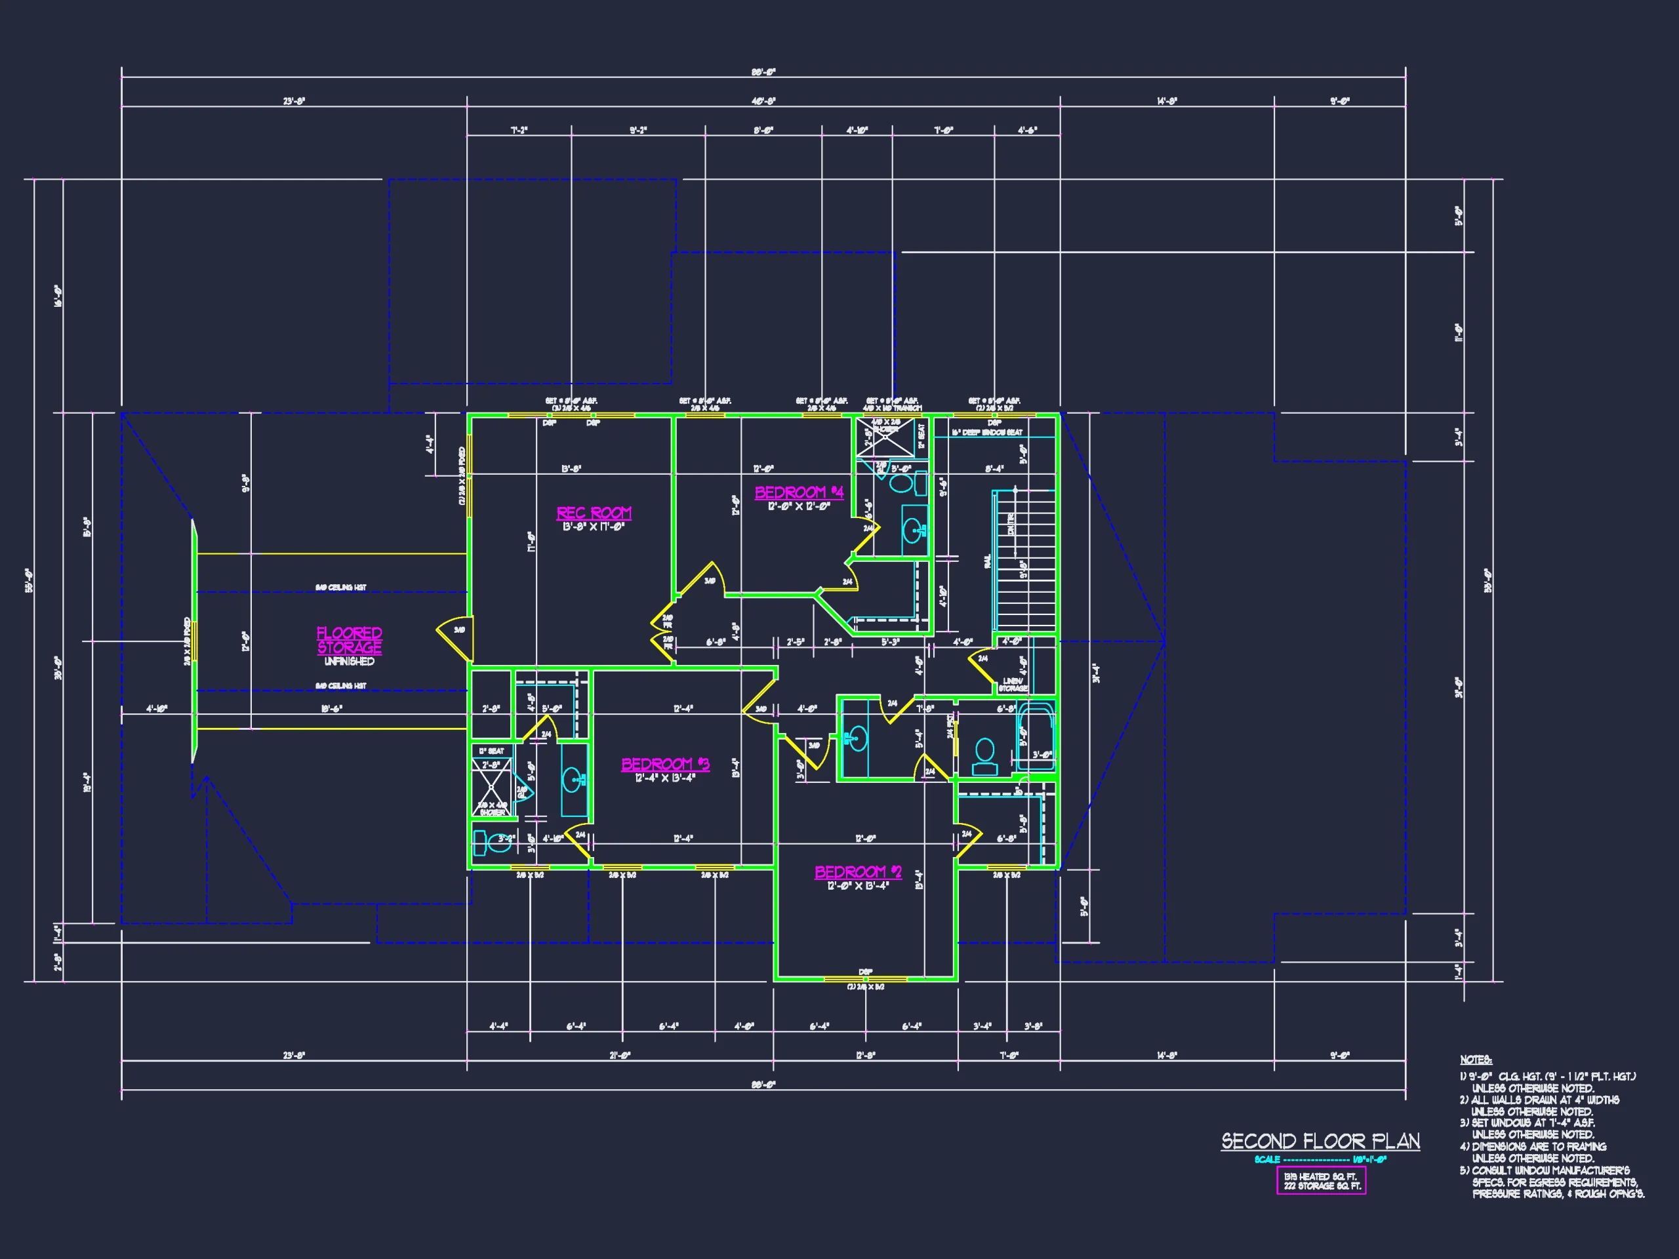Select the BEDROOM #2 label
Screen dimensions: 1679x1259
click(x=858, y=872)
